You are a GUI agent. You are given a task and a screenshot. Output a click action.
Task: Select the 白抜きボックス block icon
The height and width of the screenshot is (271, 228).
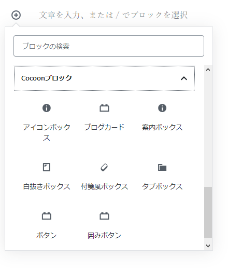point(47,167)
